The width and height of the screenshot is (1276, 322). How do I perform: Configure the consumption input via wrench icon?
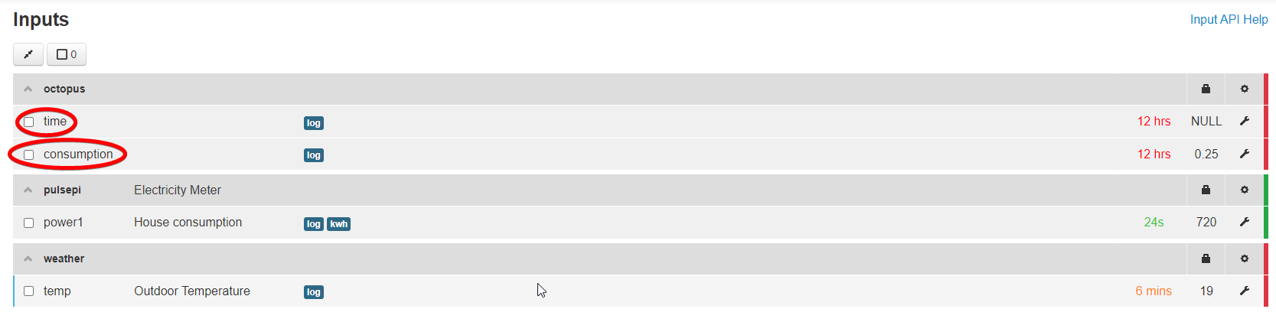click(x=1245, y=154)
